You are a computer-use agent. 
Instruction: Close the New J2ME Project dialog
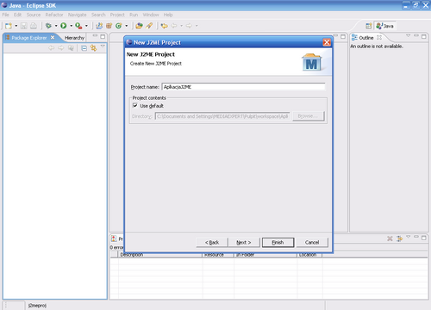click(327, 42)
